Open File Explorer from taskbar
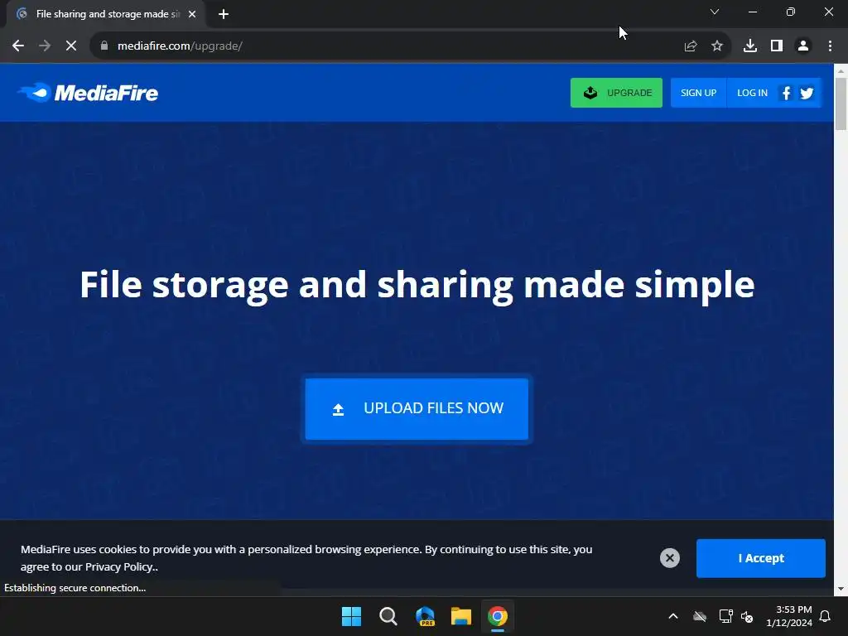The image size is (848, 636). pos(461,616)
